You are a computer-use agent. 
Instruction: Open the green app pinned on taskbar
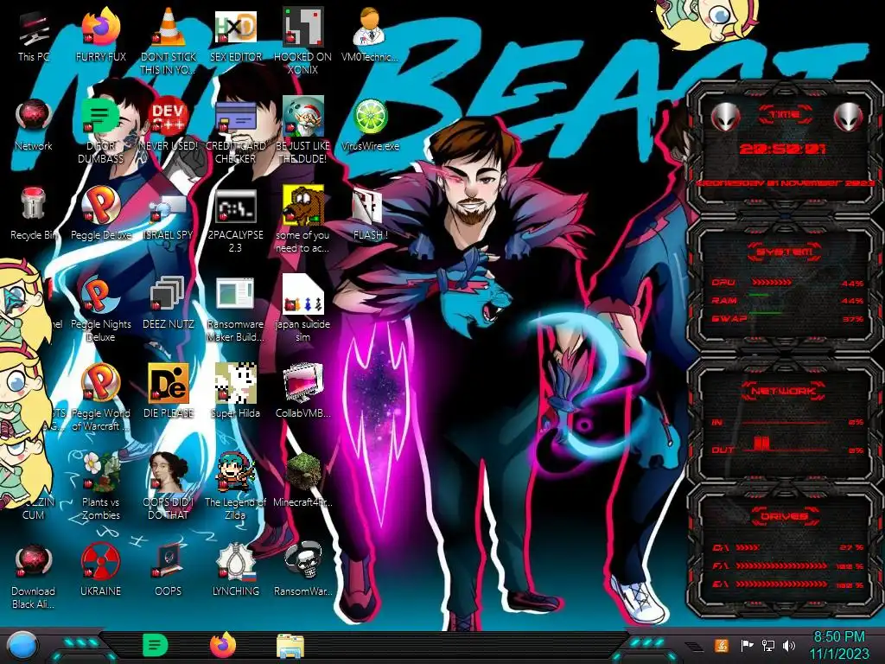[155, 645]
